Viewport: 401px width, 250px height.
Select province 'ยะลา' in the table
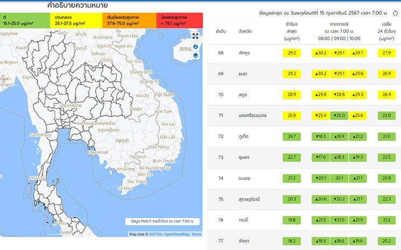243,74
